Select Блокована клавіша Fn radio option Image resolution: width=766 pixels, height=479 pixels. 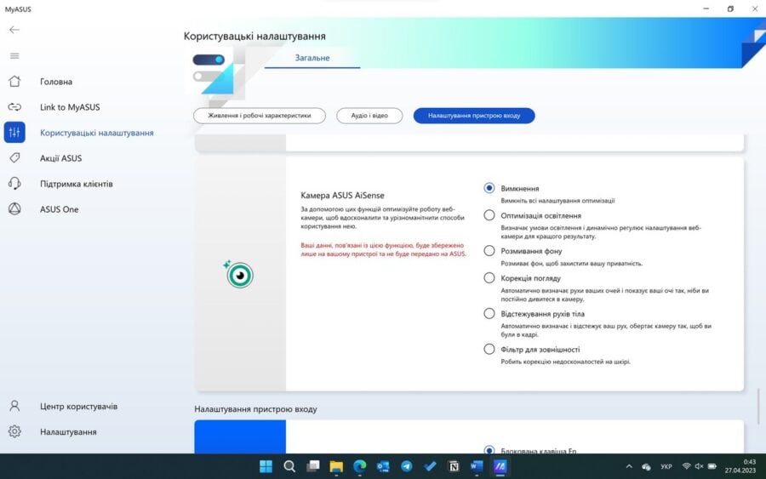click(489, 450)
